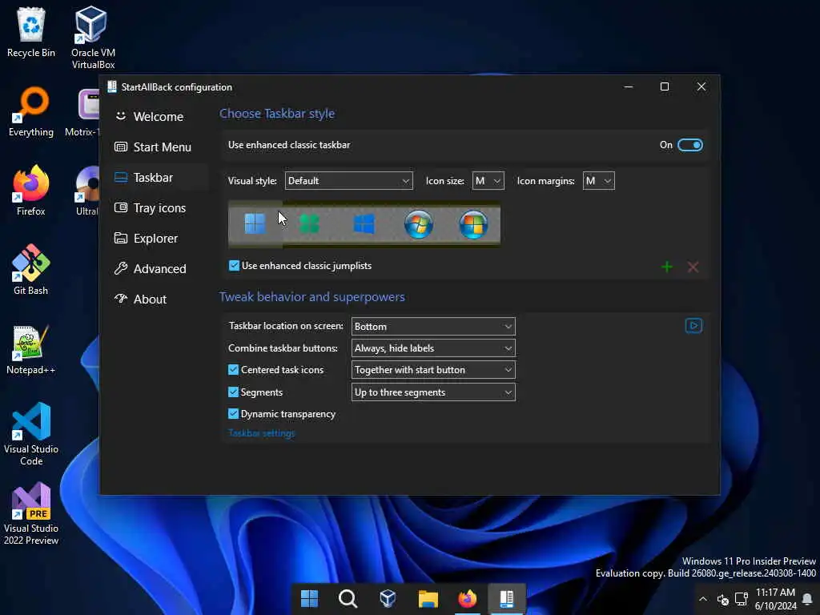Maximize the StartAllBack configuration window

665,86
